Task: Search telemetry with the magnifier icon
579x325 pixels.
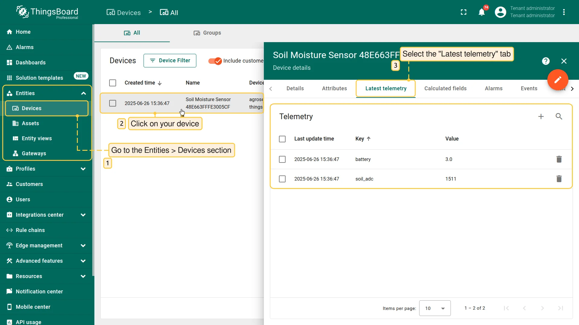Action: pos(559,116)
